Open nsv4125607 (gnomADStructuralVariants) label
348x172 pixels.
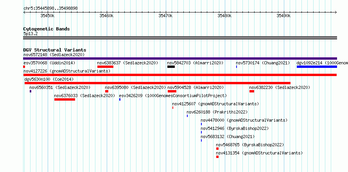(x=215, y=104)
